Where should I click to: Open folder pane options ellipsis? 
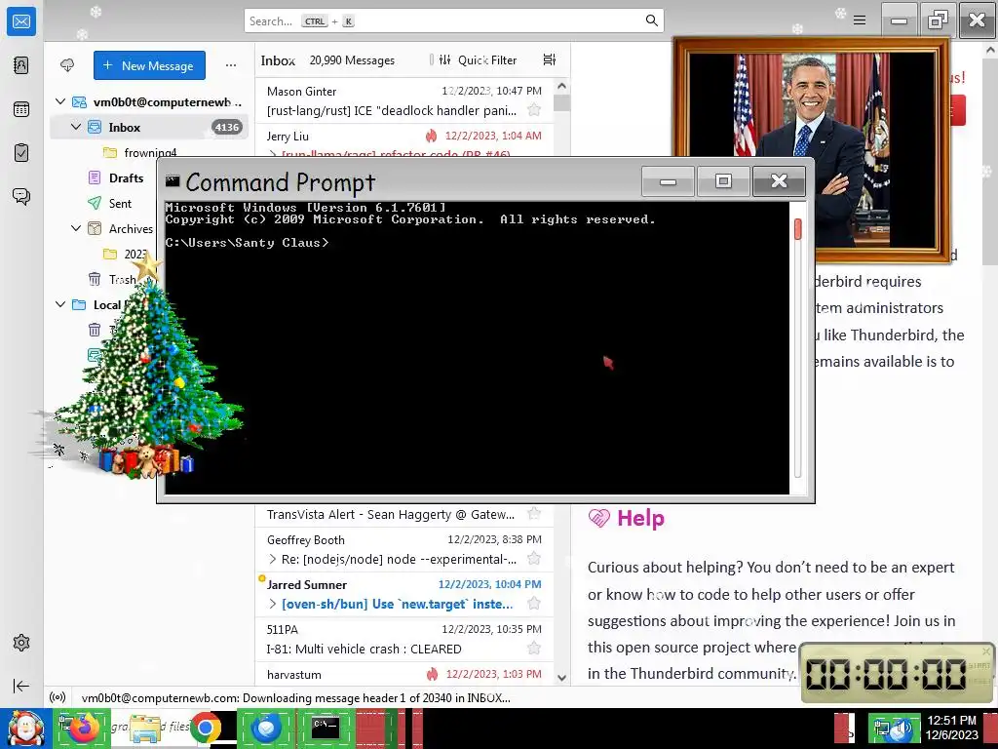230,65
